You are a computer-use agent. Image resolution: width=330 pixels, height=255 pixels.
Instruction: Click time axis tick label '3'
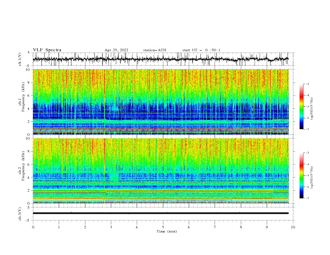(111, 227)
